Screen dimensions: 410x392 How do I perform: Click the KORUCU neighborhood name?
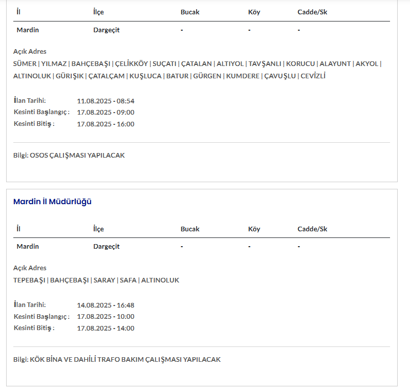tap(300, 64)
